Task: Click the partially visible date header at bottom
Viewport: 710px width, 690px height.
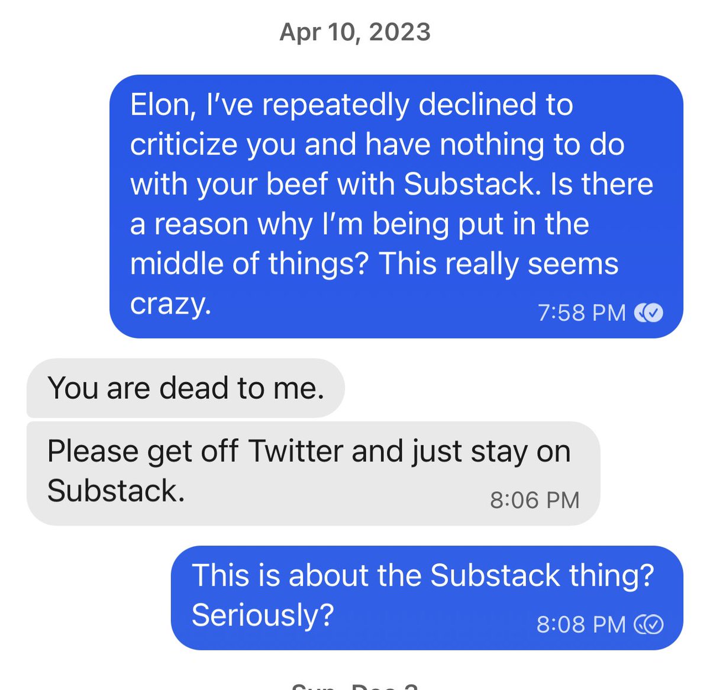Action: click(355, 686)
